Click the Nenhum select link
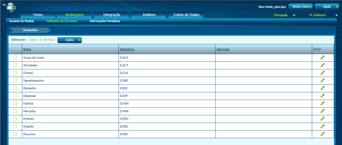 [x=49, y=40]
